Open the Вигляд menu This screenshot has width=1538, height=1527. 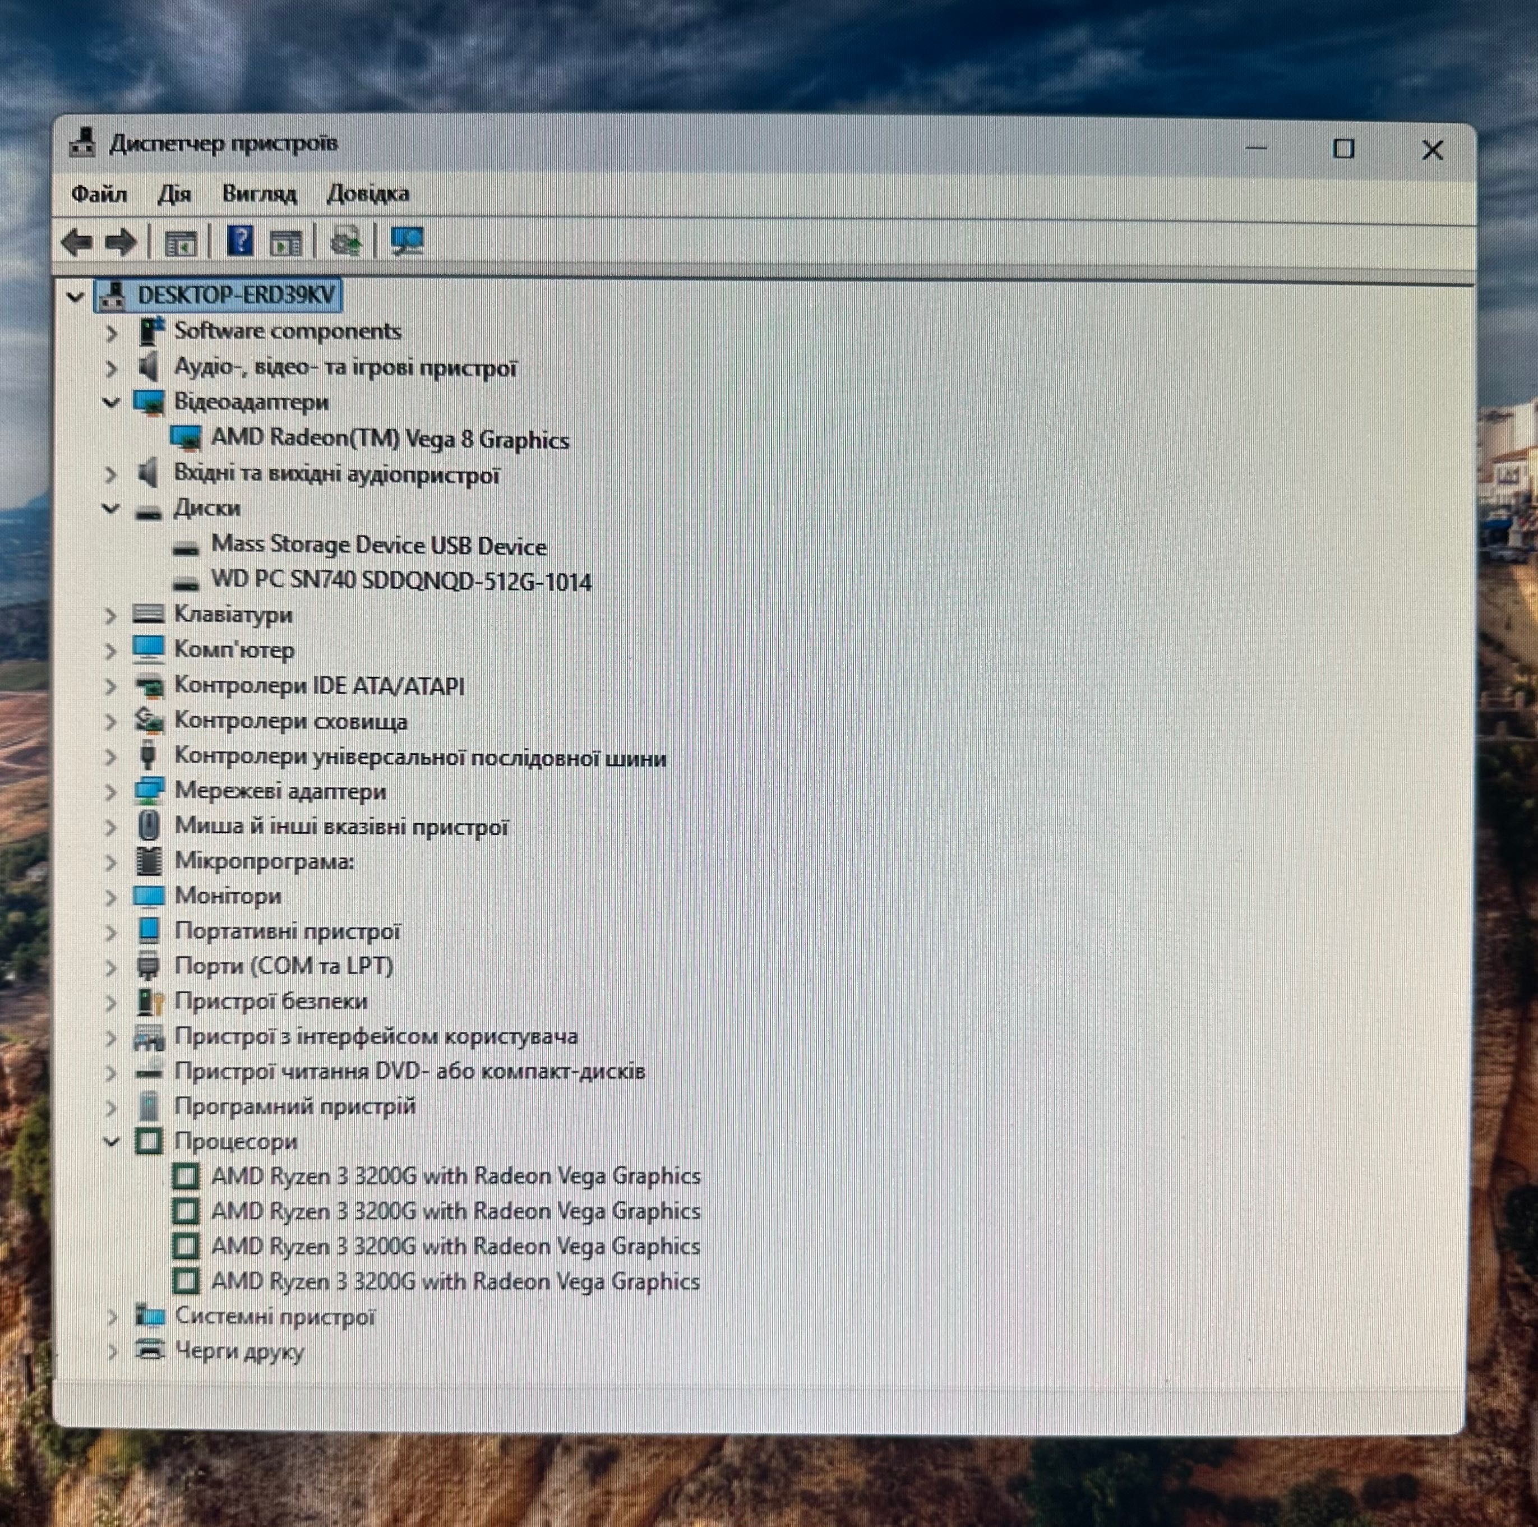click(258, 193)
